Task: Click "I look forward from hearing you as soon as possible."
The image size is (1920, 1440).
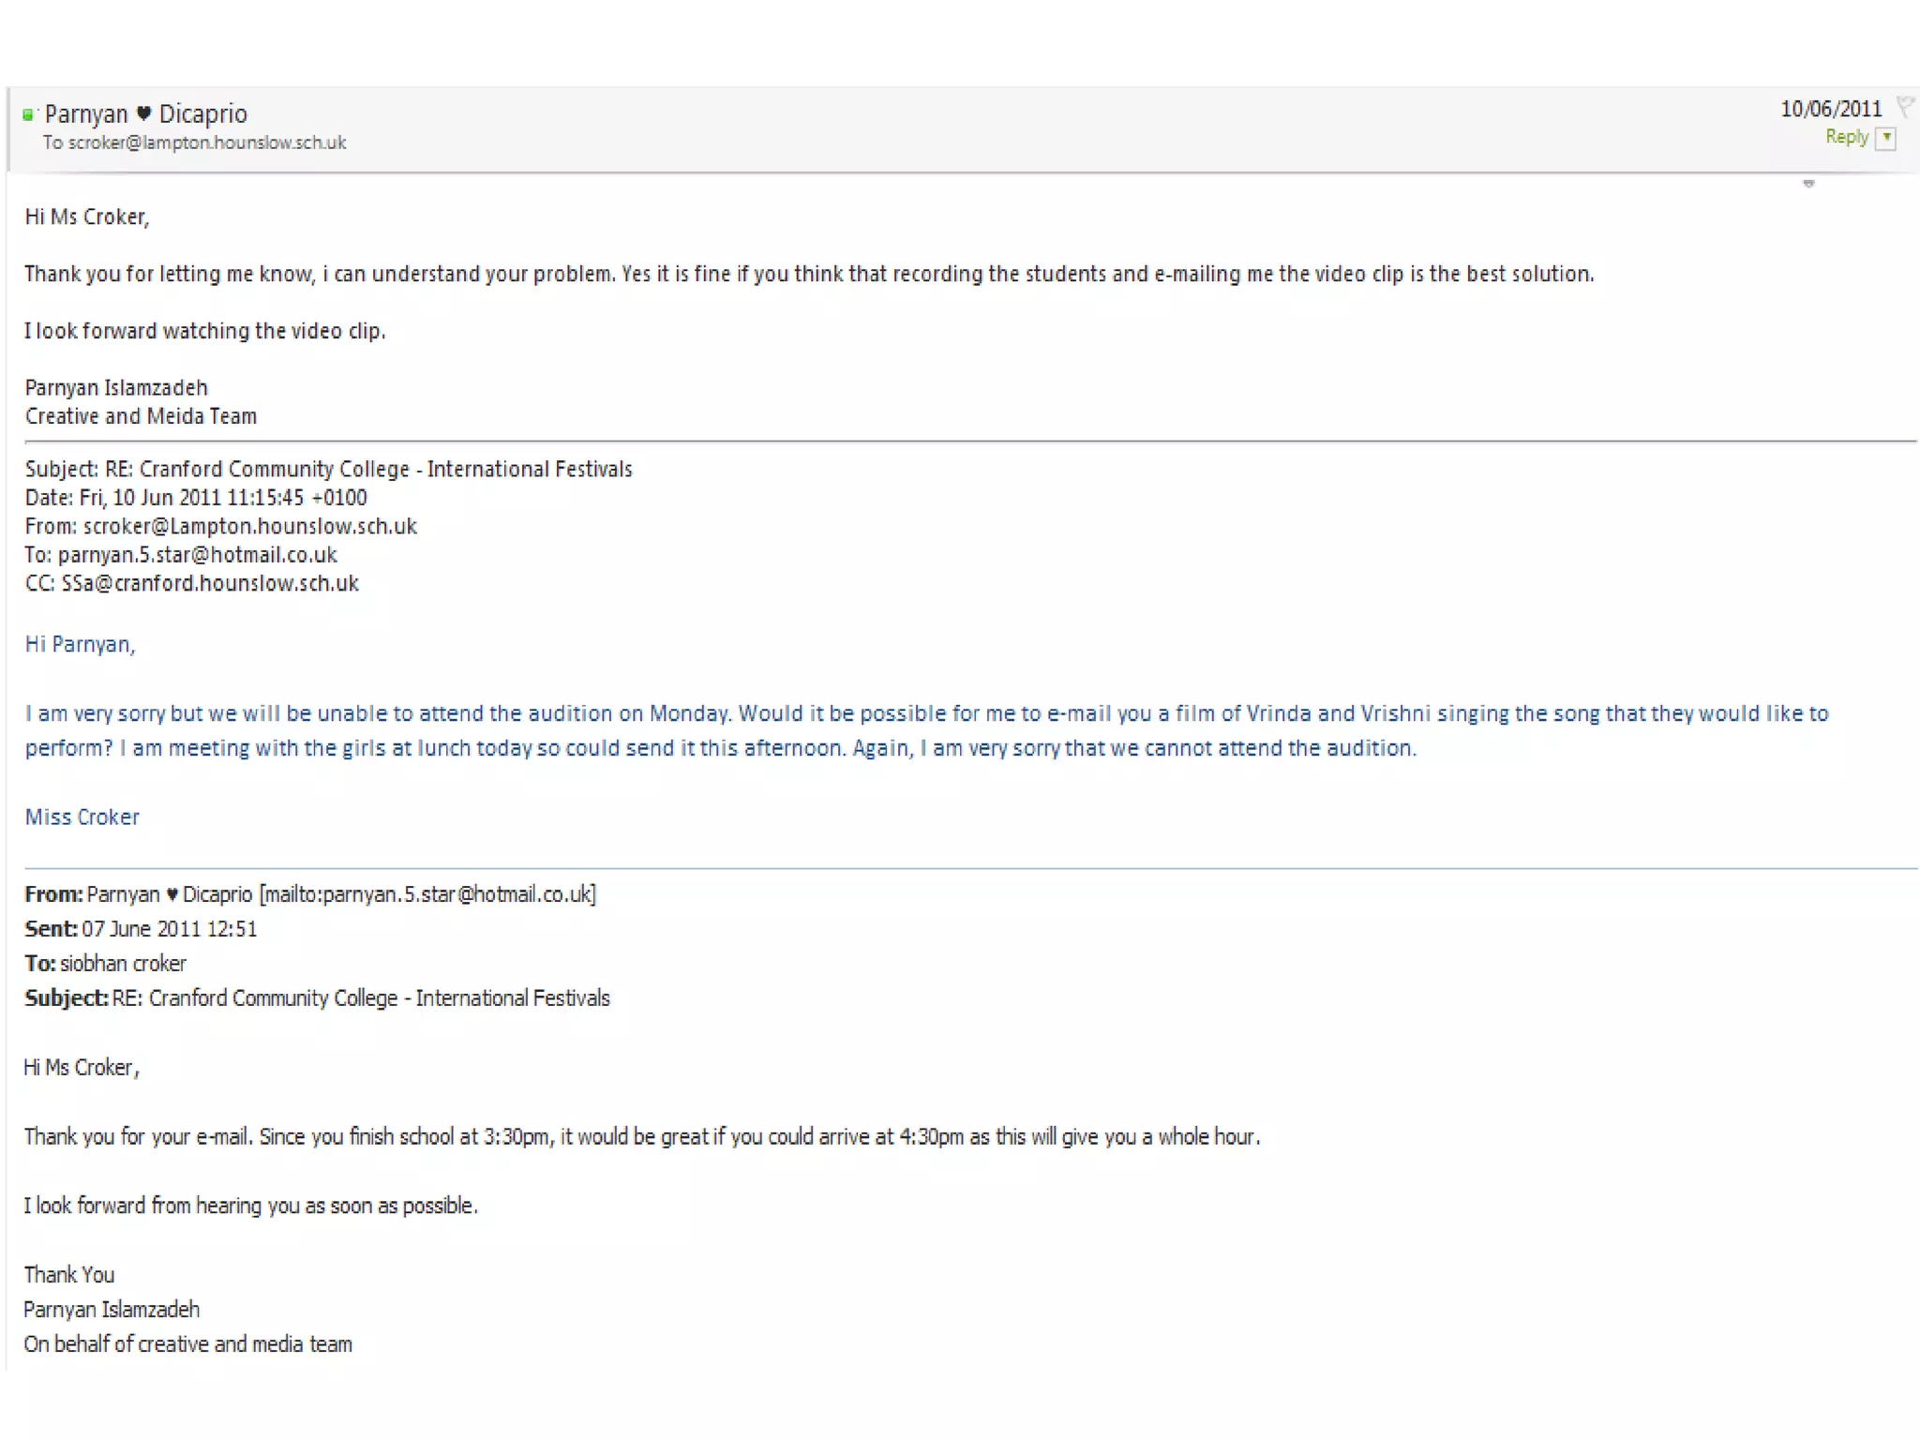Action: click(251, 1206)
